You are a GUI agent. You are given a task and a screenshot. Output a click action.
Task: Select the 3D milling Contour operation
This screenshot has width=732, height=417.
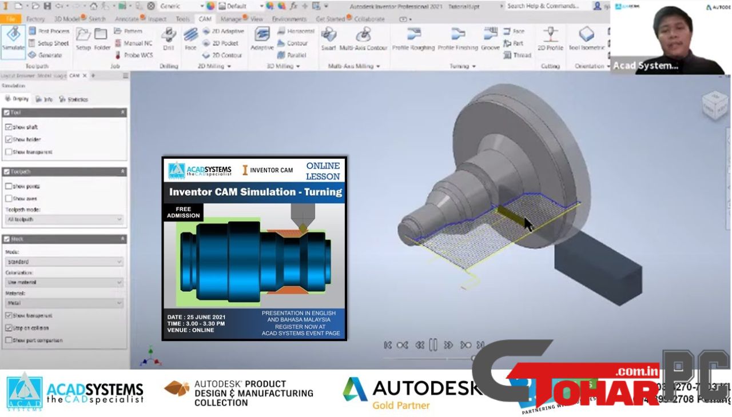(x=292, y=43)
